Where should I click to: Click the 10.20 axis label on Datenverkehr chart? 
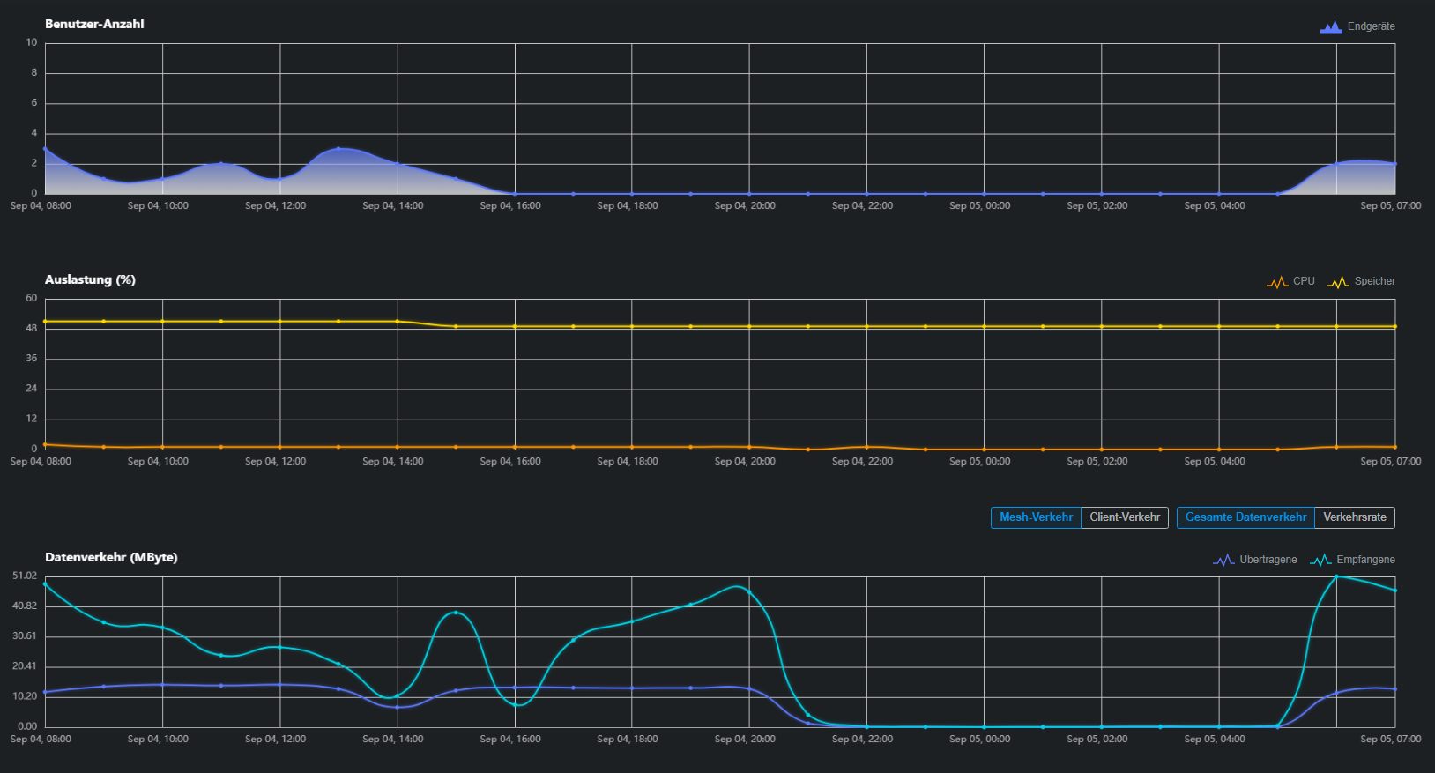coord(25,696)
